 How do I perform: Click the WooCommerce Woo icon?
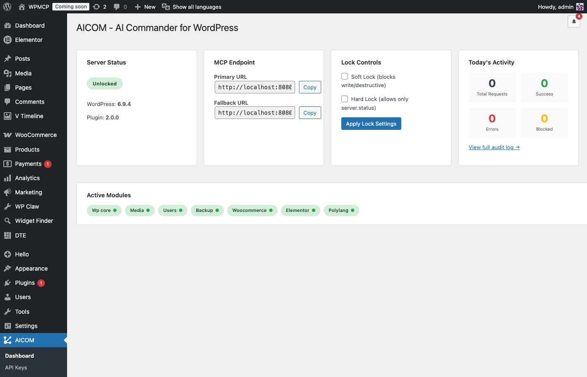[x=8, y=135]
